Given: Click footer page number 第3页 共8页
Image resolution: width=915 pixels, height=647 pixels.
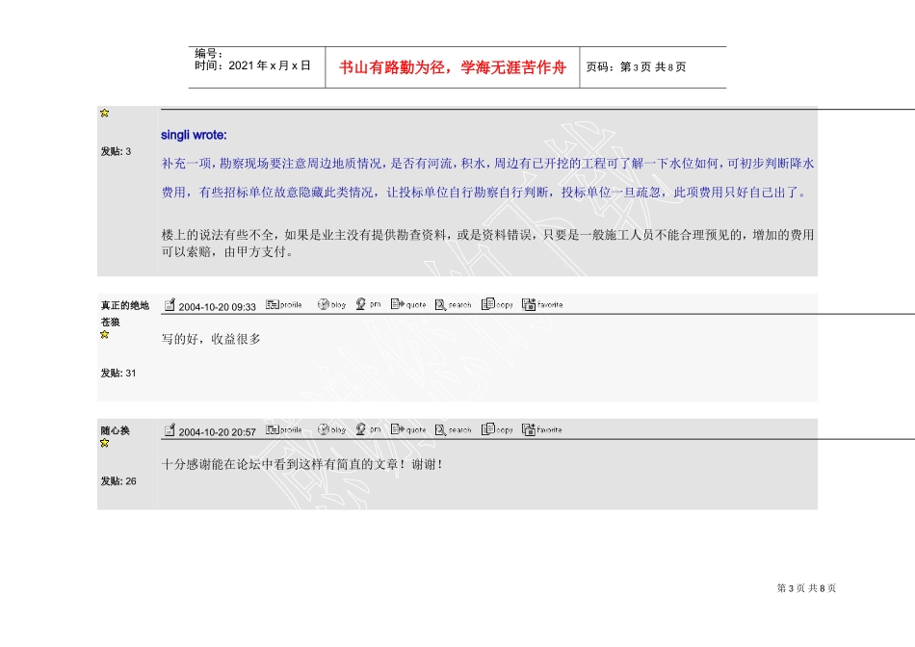Looking at the screenshot, I should tap(806, 588).
